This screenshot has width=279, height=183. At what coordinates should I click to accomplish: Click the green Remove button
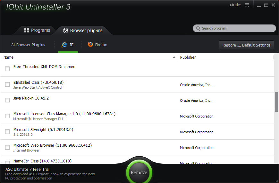[139, 172]
